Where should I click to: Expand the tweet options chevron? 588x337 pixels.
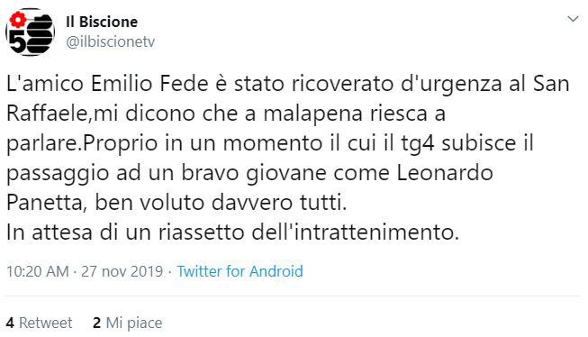point(573,19)
